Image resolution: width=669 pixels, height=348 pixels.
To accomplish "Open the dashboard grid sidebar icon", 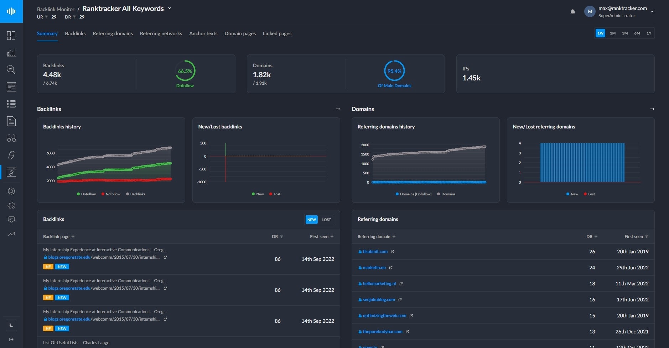I will tap(11, 36).
